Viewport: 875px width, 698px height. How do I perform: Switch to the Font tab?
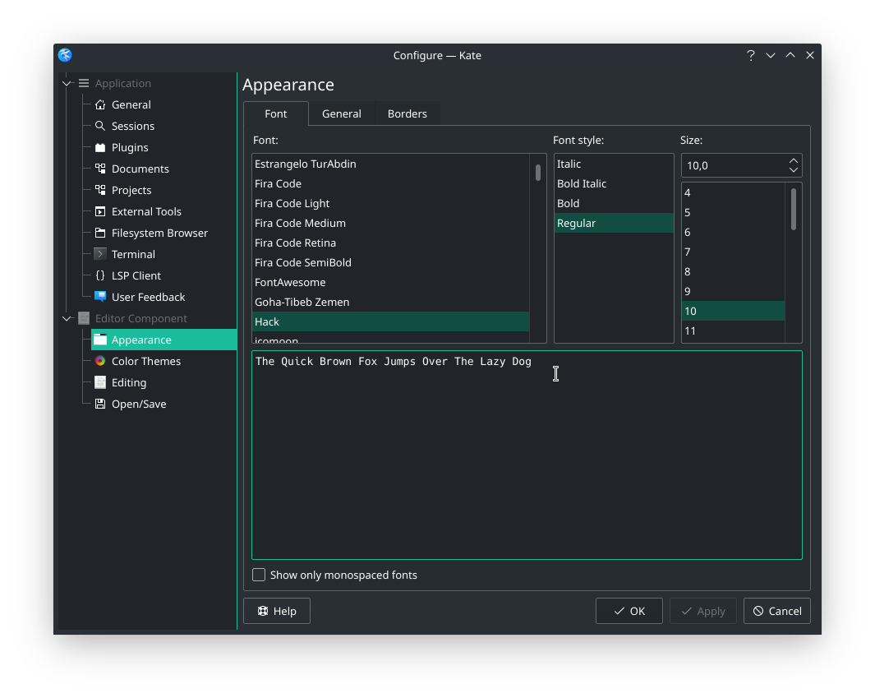(276, 113)
